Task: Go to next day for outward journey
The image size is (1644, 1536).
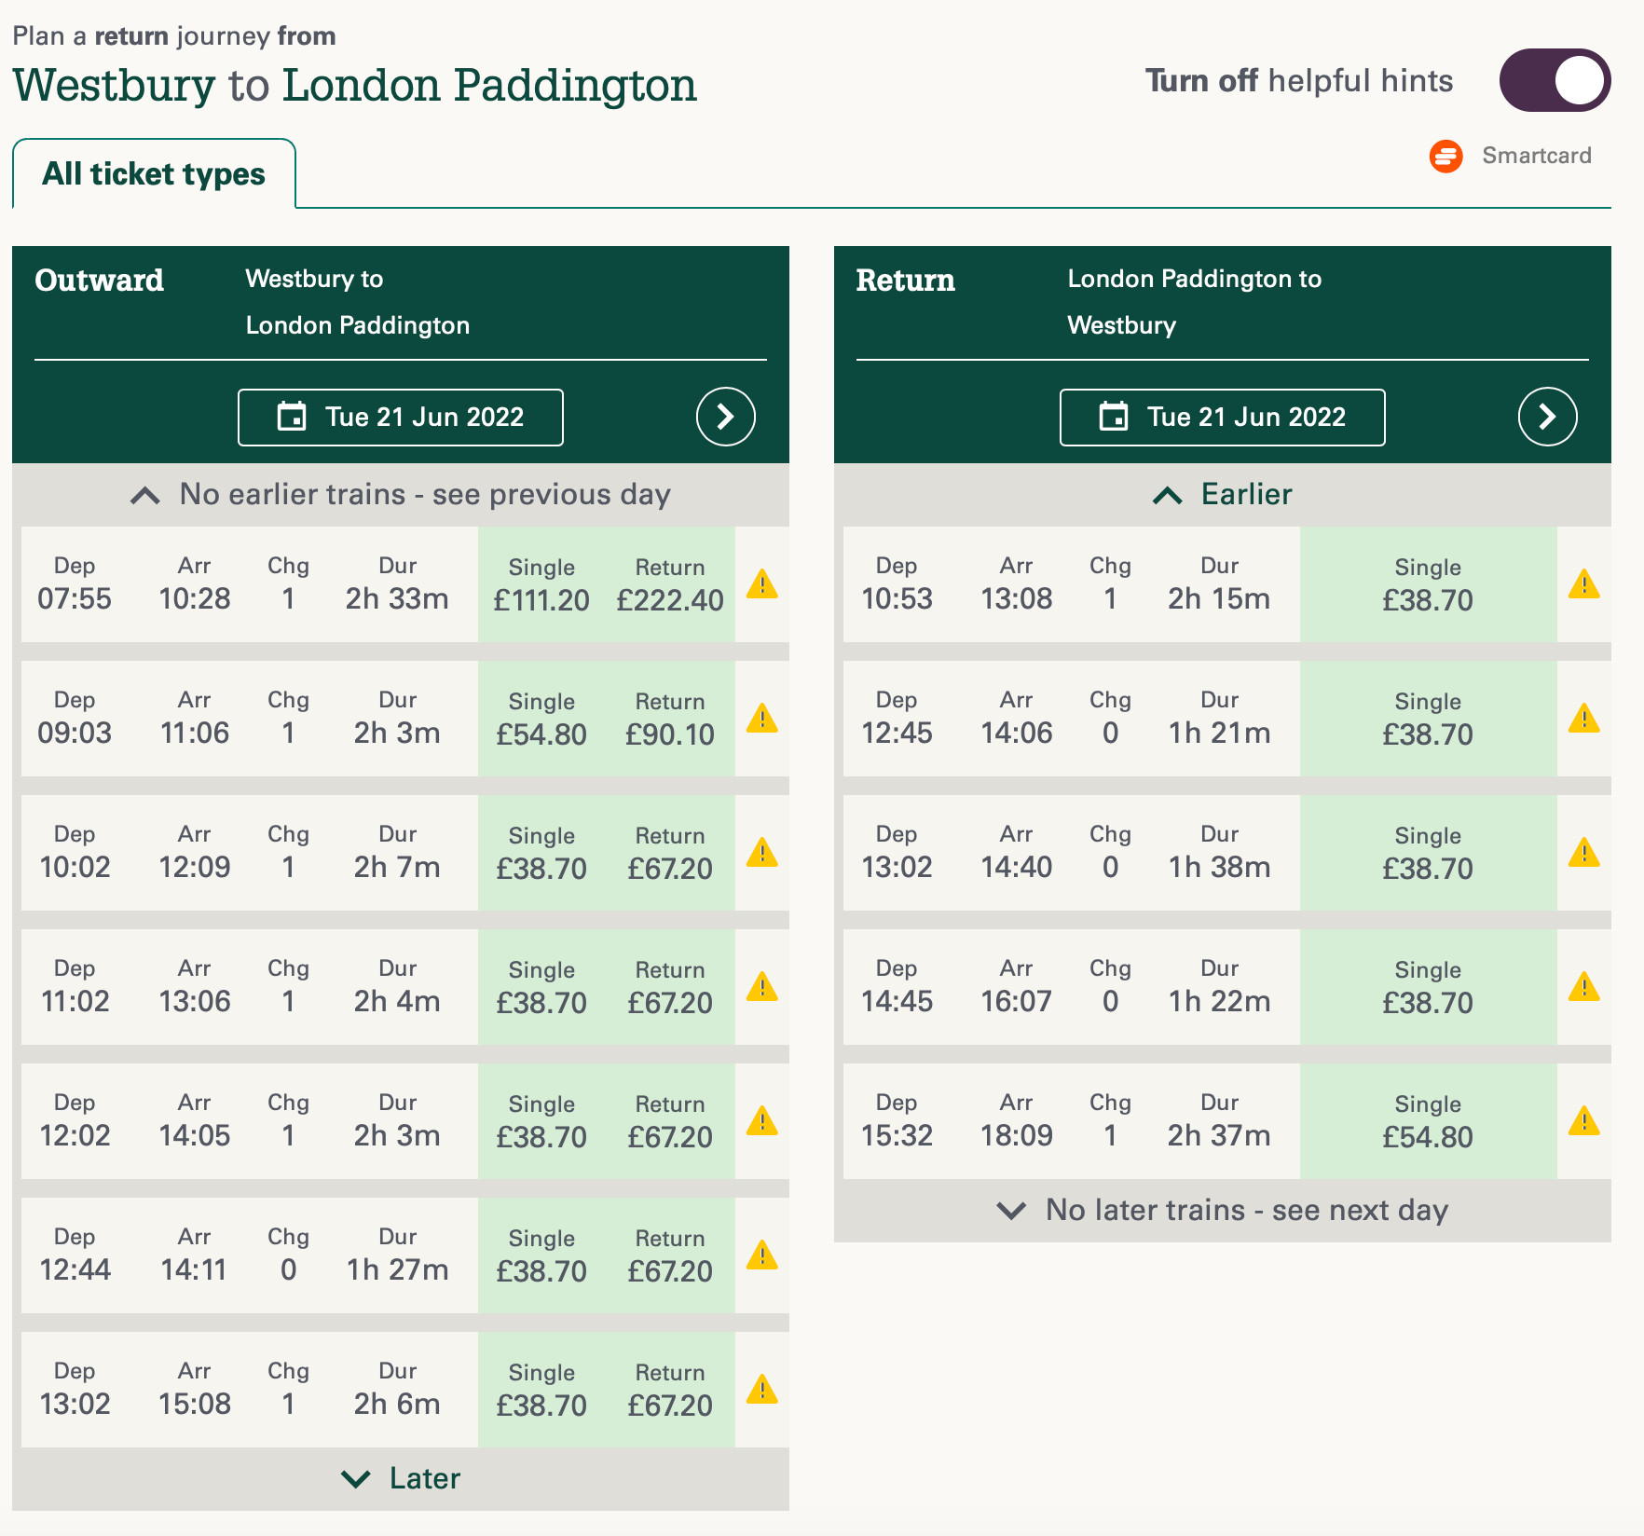Action: pos(725,417)
